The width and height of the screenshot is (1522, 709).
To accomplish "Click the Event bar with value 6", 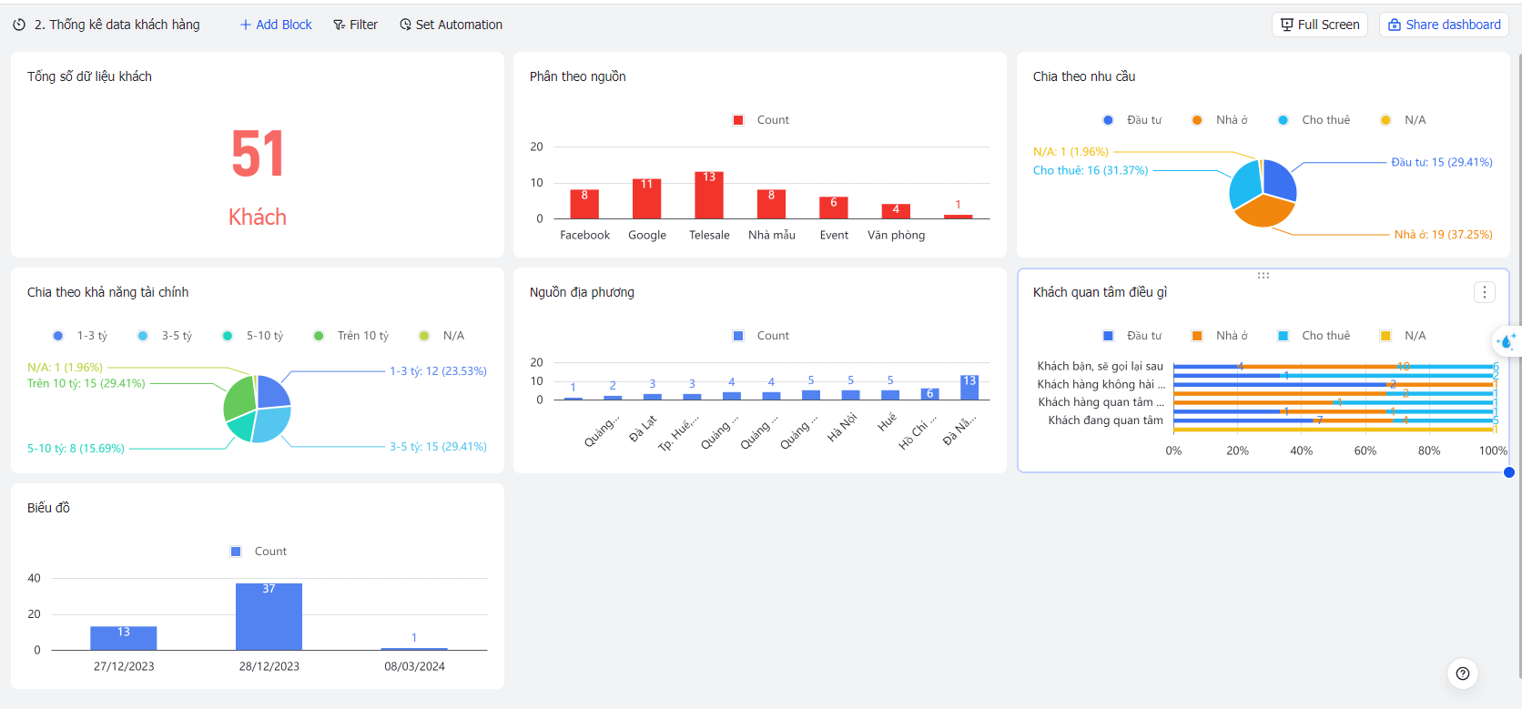I will coord(834,208).
